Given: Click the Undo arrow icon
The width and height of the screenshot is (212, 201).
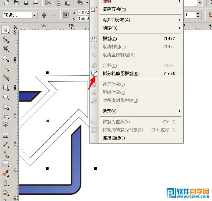Looking at the screenshot, I should [x=80, y=3].
